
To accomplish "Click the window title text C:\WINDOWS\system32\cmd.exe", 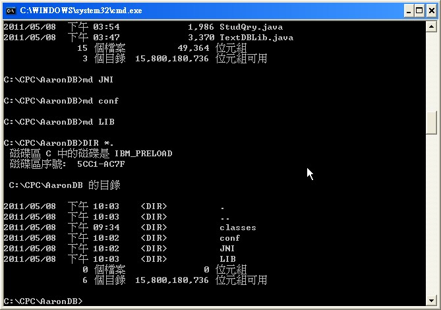I will click(81, 11).
